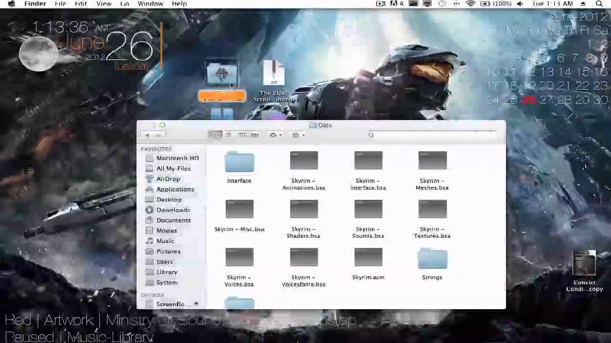
Task: Open the Window menu
Action: tap(150, 4)
